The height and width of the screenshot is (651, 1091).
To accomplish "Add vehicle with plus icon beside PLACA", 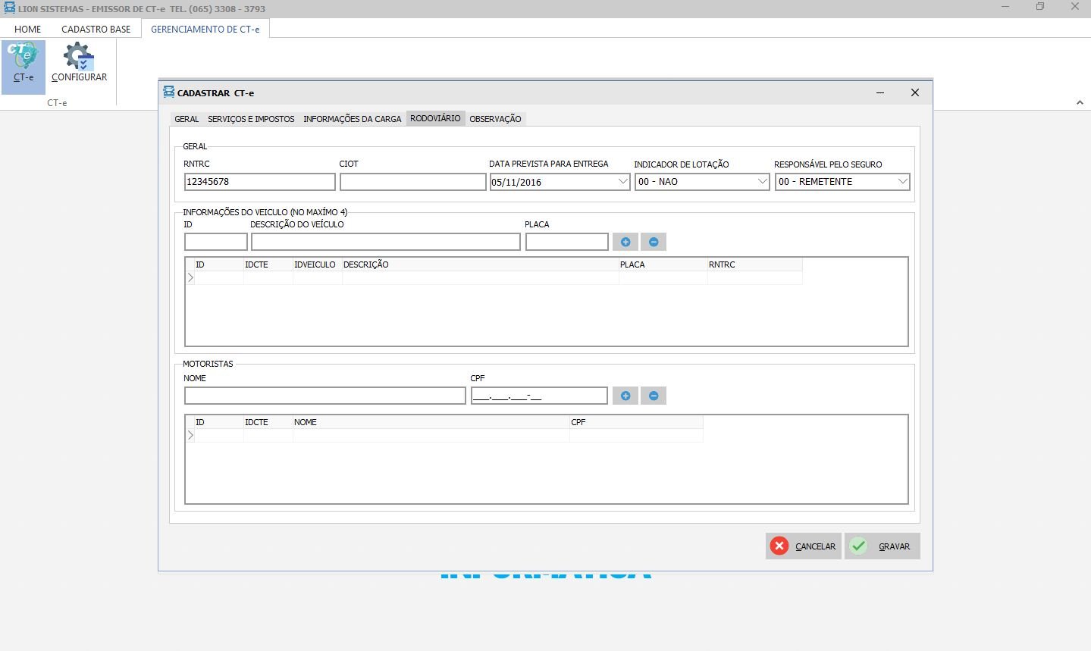I will (x=625, y=242).
